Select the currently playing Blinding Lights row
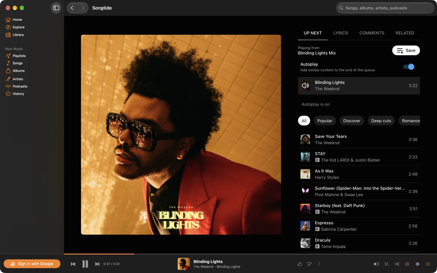Image resolution: width=437 pixels, height=273 pixels. (x=359, y=86)
